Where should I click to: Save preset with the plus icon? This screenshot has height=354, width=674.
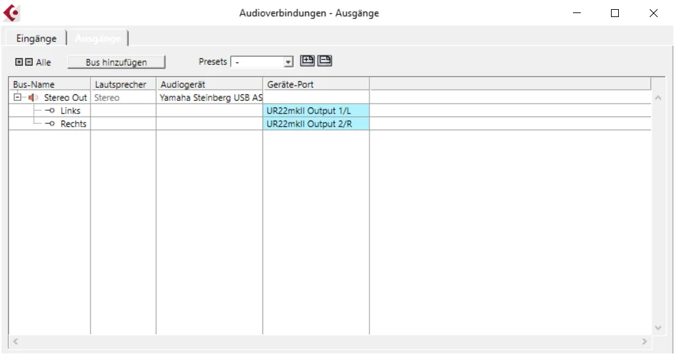pos(307,60)
